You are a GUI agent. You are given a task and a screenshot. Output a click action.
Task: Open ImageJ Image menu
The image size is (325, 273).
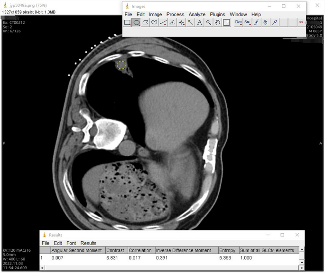click(156, 14)
